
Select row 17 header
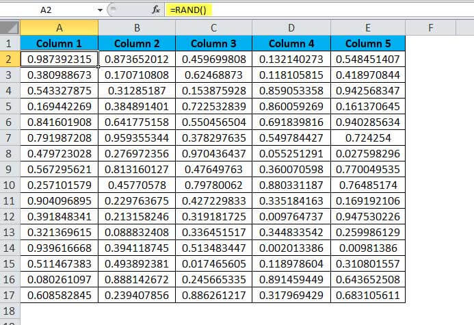(9, 295)
